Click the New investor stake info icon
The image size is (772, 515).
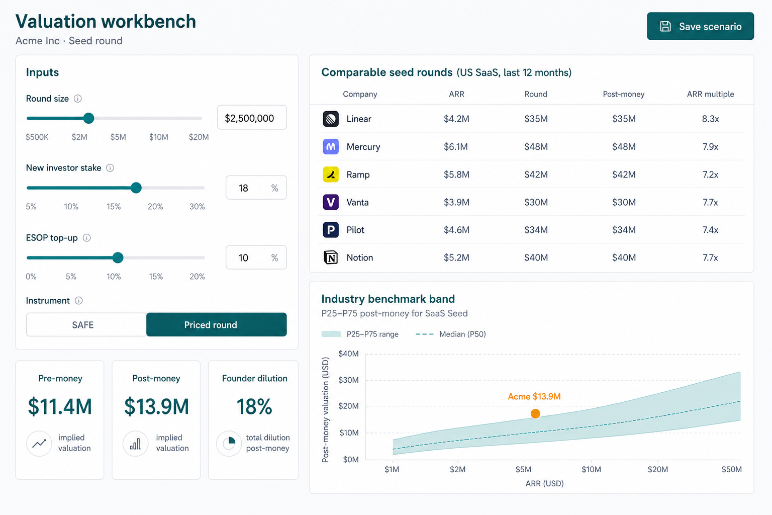(110, 168)
